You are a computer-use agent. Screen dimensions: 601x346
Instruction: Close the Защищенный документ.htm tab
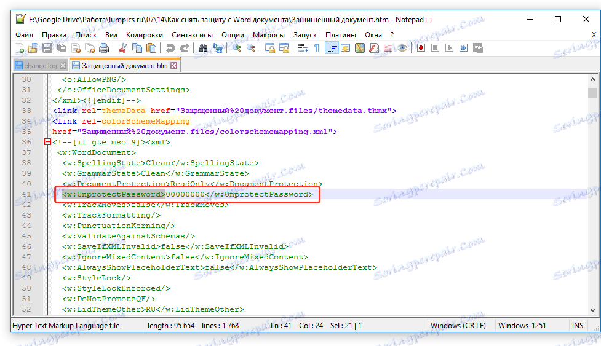point(174,66)
